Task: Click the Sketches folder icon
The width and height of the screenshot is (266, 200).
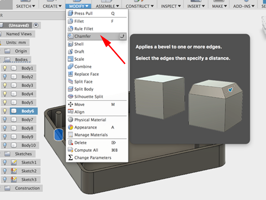Action: tap(7, 154)
